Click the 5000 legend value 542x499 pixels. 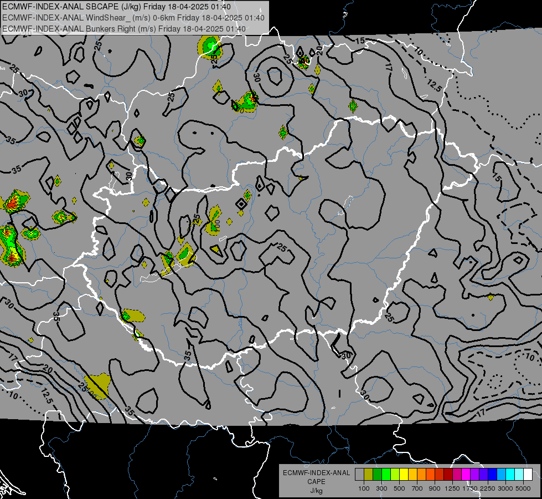pyautogui.click(x=523, y=488)
